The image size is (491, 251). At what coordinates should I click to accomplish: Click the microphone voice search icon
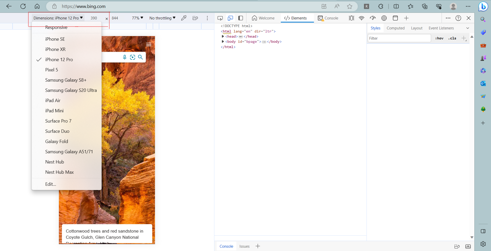(124, 57)
